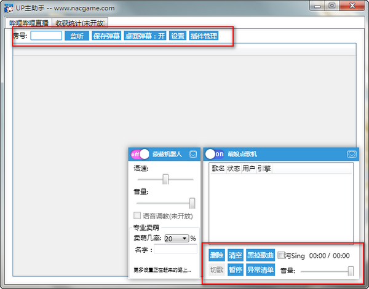Click the 切歌 skip song button
This screenshot has width=369, height=289.
[216, 270]
